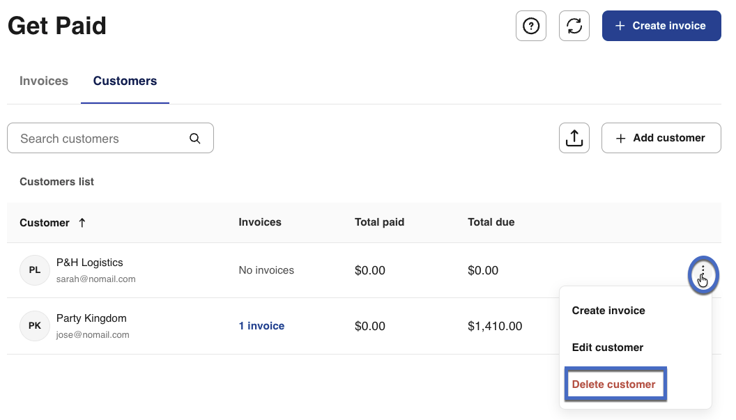736x420 pixels.
Task: Open three-dot menu for P&H Logistics
Action: point(703,271)
